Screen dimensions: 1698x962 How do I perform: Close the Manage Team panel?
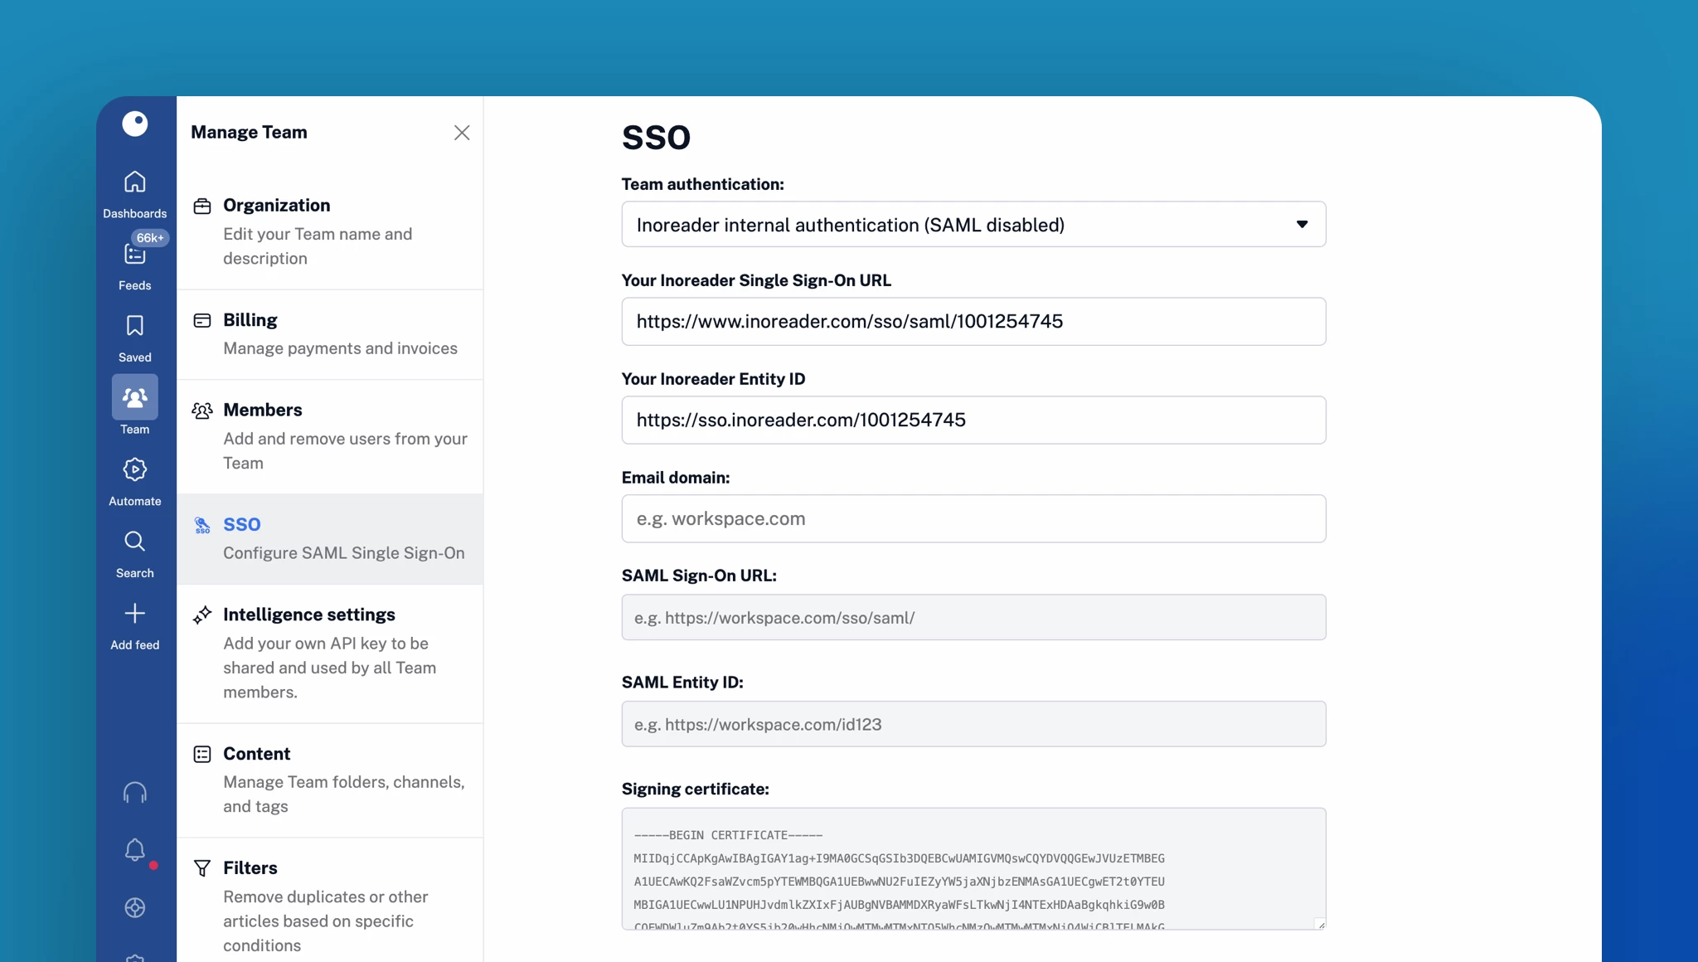click(x=462, y=133)
